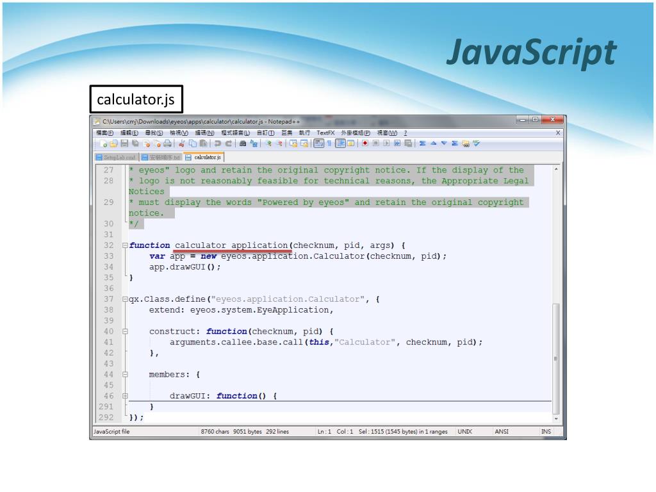Click the blue up-triangle plugin icon
Viewport: 656px width, 492px height.
[x=434, y=143]
